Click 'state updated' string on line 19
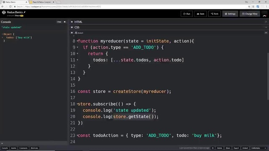The width and height of the screenshot is (269, 151). pos(132,110)
